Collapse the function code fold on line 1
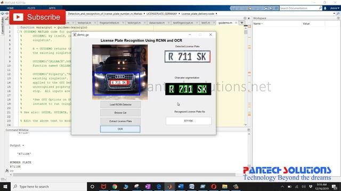This screenshot has height=191, width=341. [18, 28]
